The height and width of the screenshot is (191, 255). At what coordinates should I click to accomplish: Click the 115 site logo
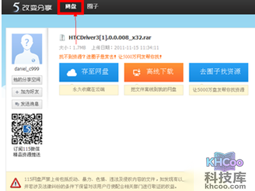tap(32, 7)
